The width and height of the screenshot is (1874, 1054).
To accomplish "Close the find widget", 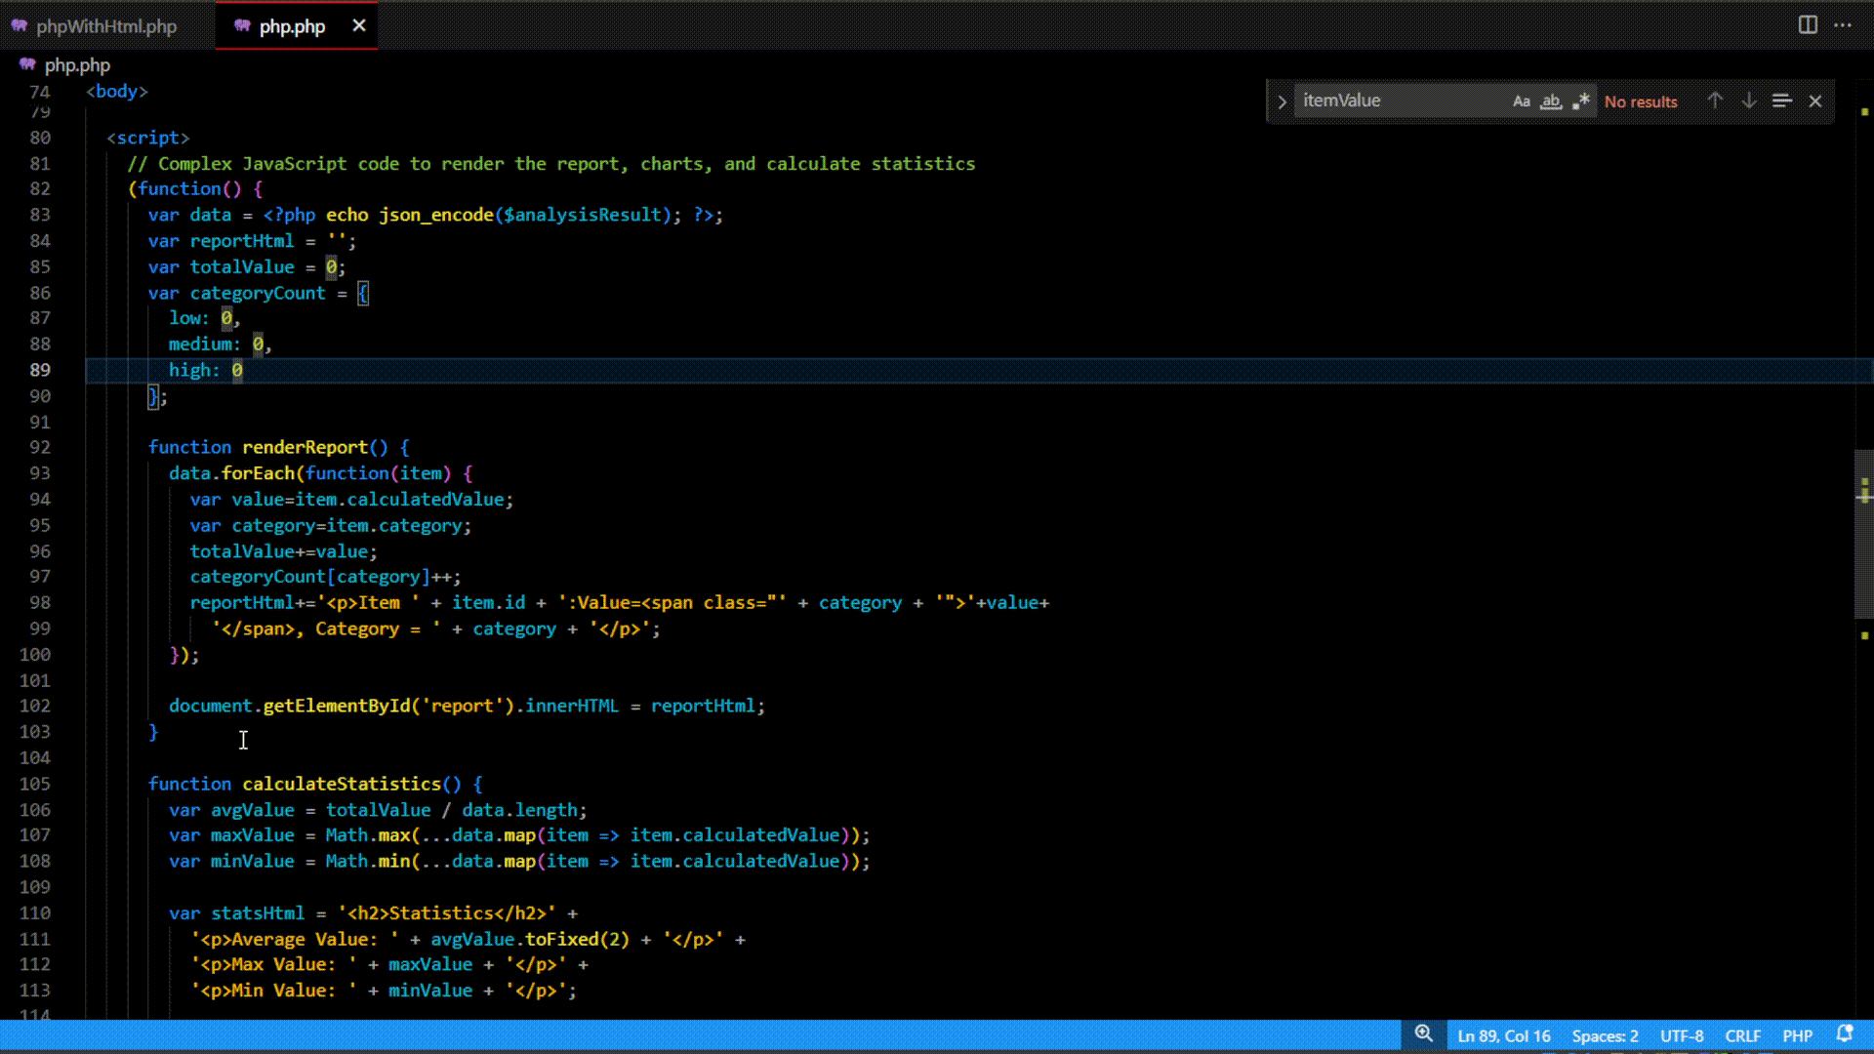I will [1815, 101].
